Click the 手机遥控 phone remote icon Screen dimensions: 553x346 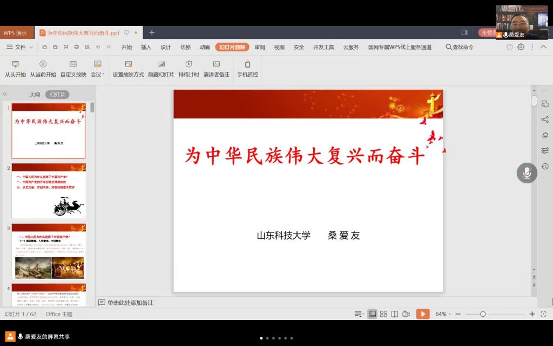247,69
